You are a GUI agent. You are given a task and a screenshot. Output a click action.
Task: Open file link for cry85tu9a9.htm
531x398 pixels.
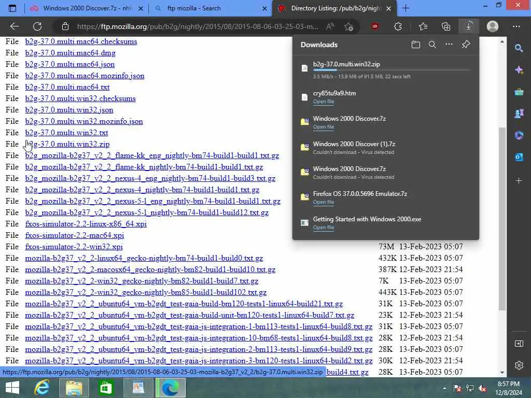coord(324,102)
